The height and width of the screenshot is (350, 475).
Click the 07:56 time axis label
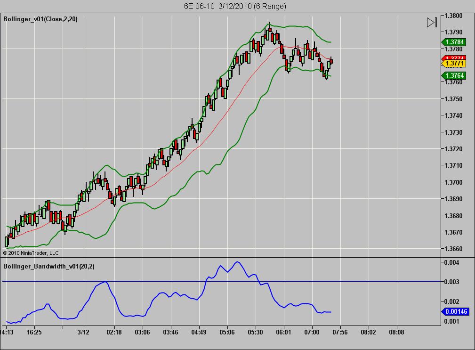(340, 333)
